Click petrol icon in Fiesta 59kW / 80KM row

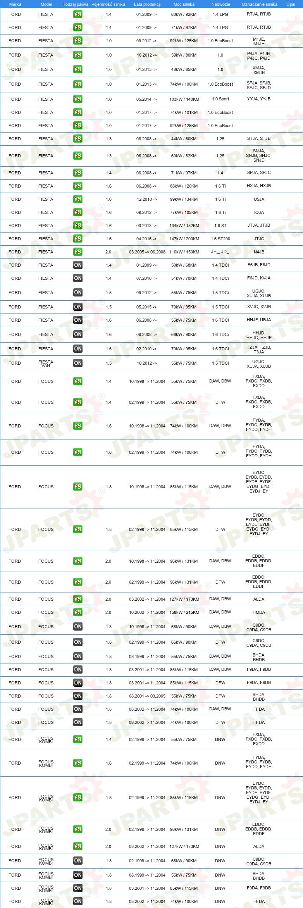click(78, 55)
